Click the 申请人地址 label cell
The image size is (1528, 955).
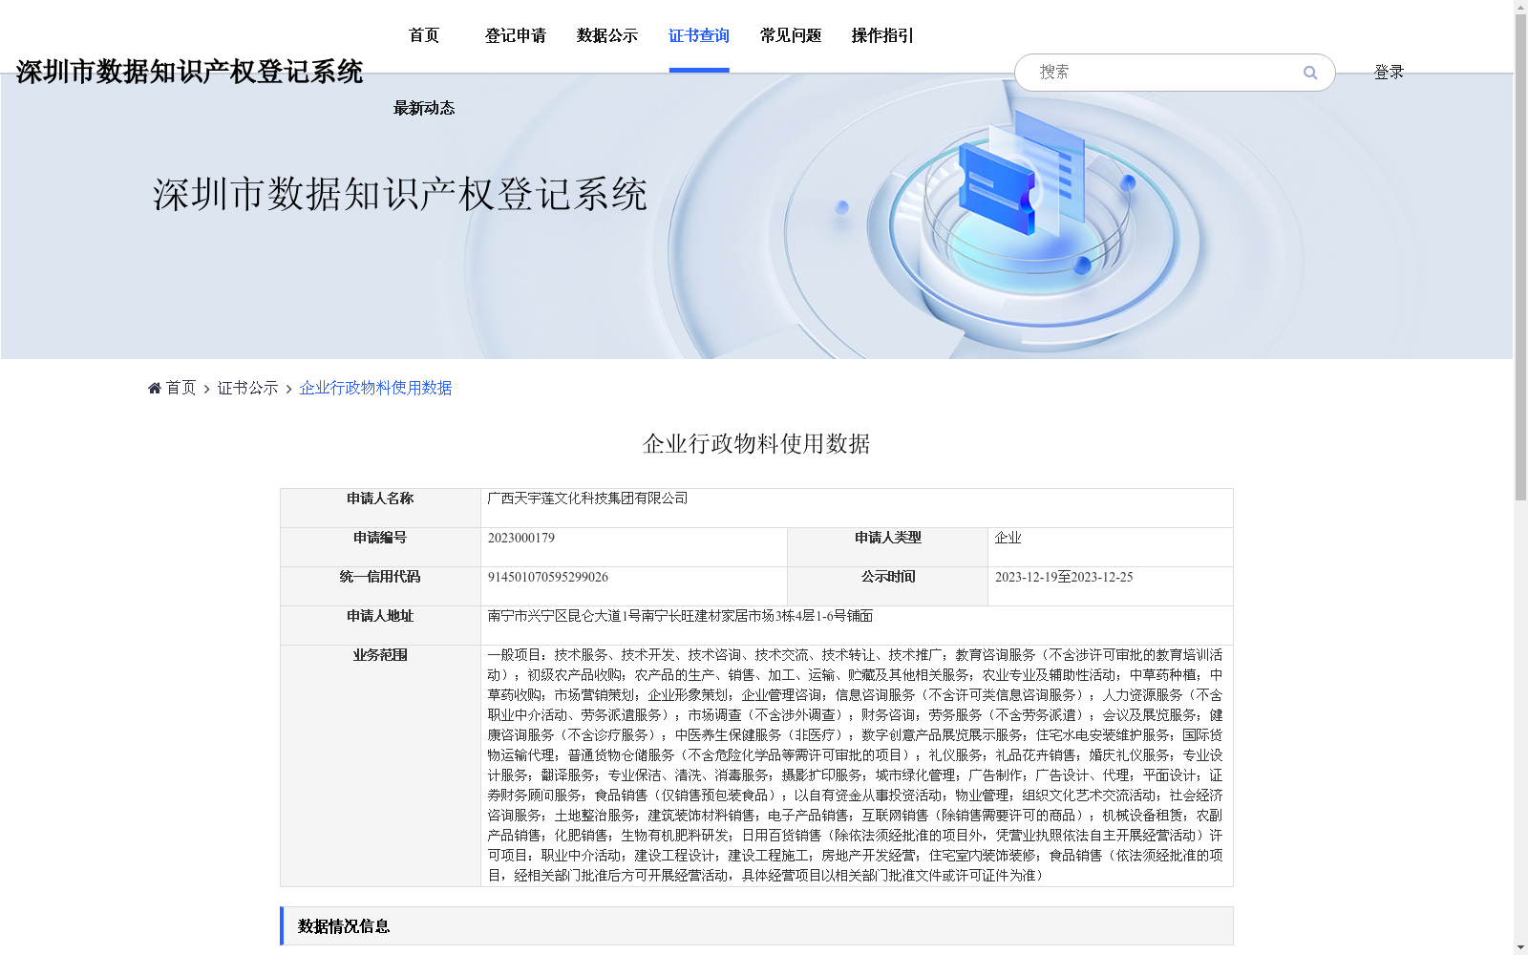tap(380, 626)
